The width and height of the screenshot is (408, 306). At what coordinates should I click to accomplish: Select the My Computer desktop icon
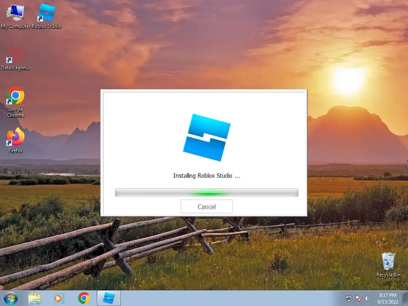(16, 16)
